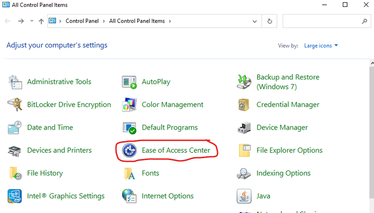Image resolution: width=374 pixels, height=213 pixels.
Task: Open the Ease of Access Center icon
Action: point(129,150)
